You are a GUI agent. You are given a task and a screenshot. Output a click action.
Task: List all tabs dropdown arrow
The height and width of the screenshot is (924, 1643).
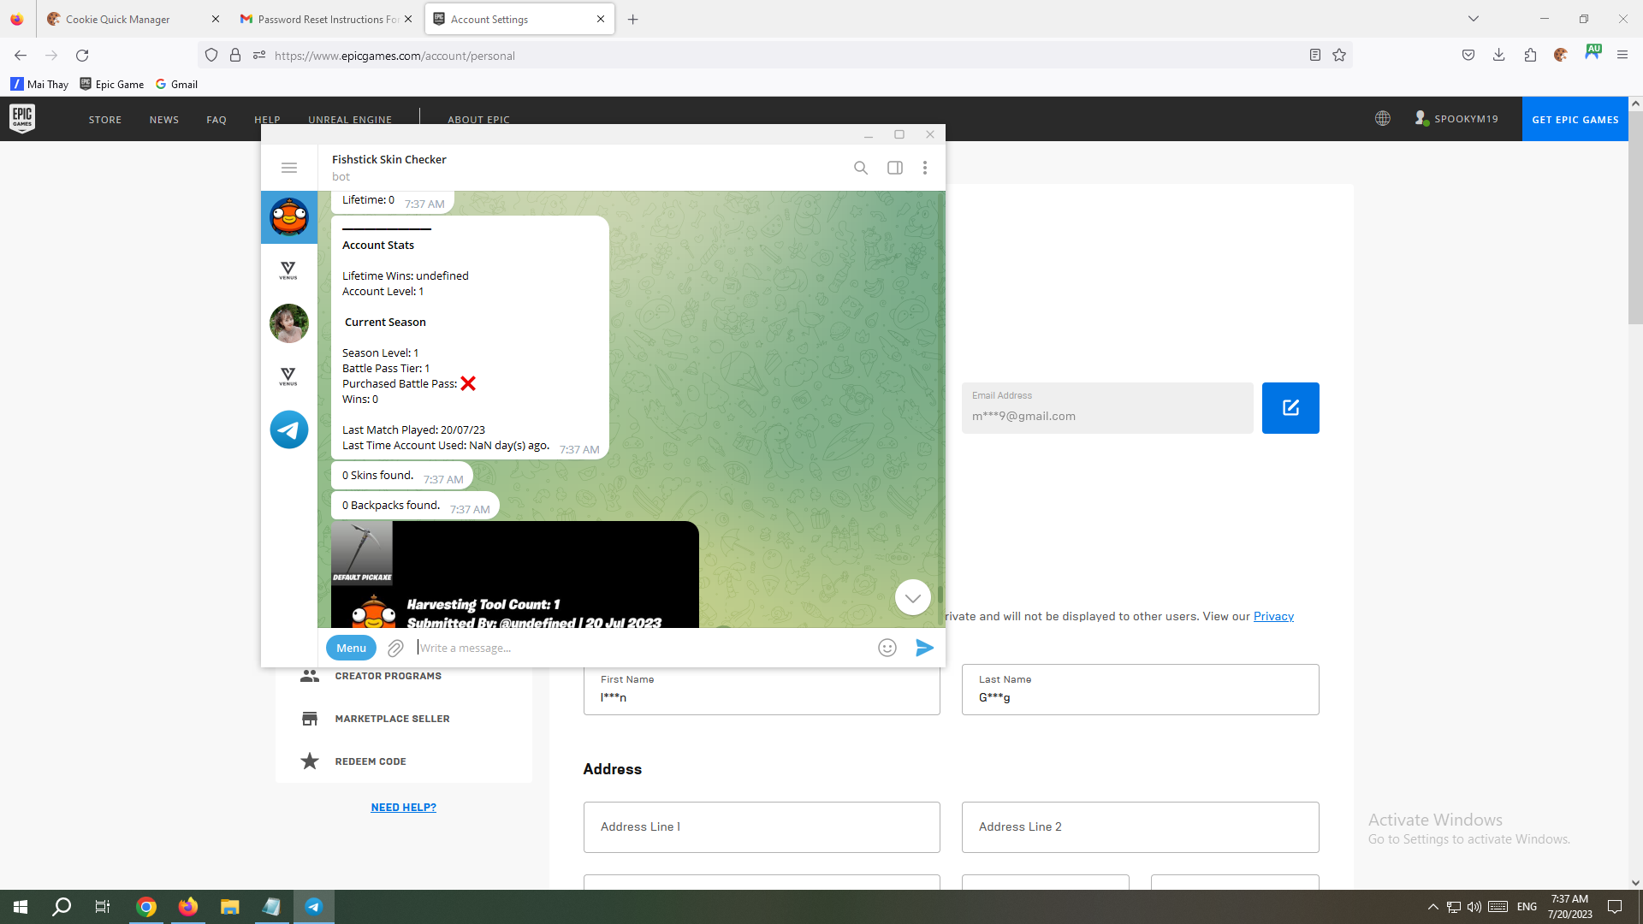[1474, 19]
